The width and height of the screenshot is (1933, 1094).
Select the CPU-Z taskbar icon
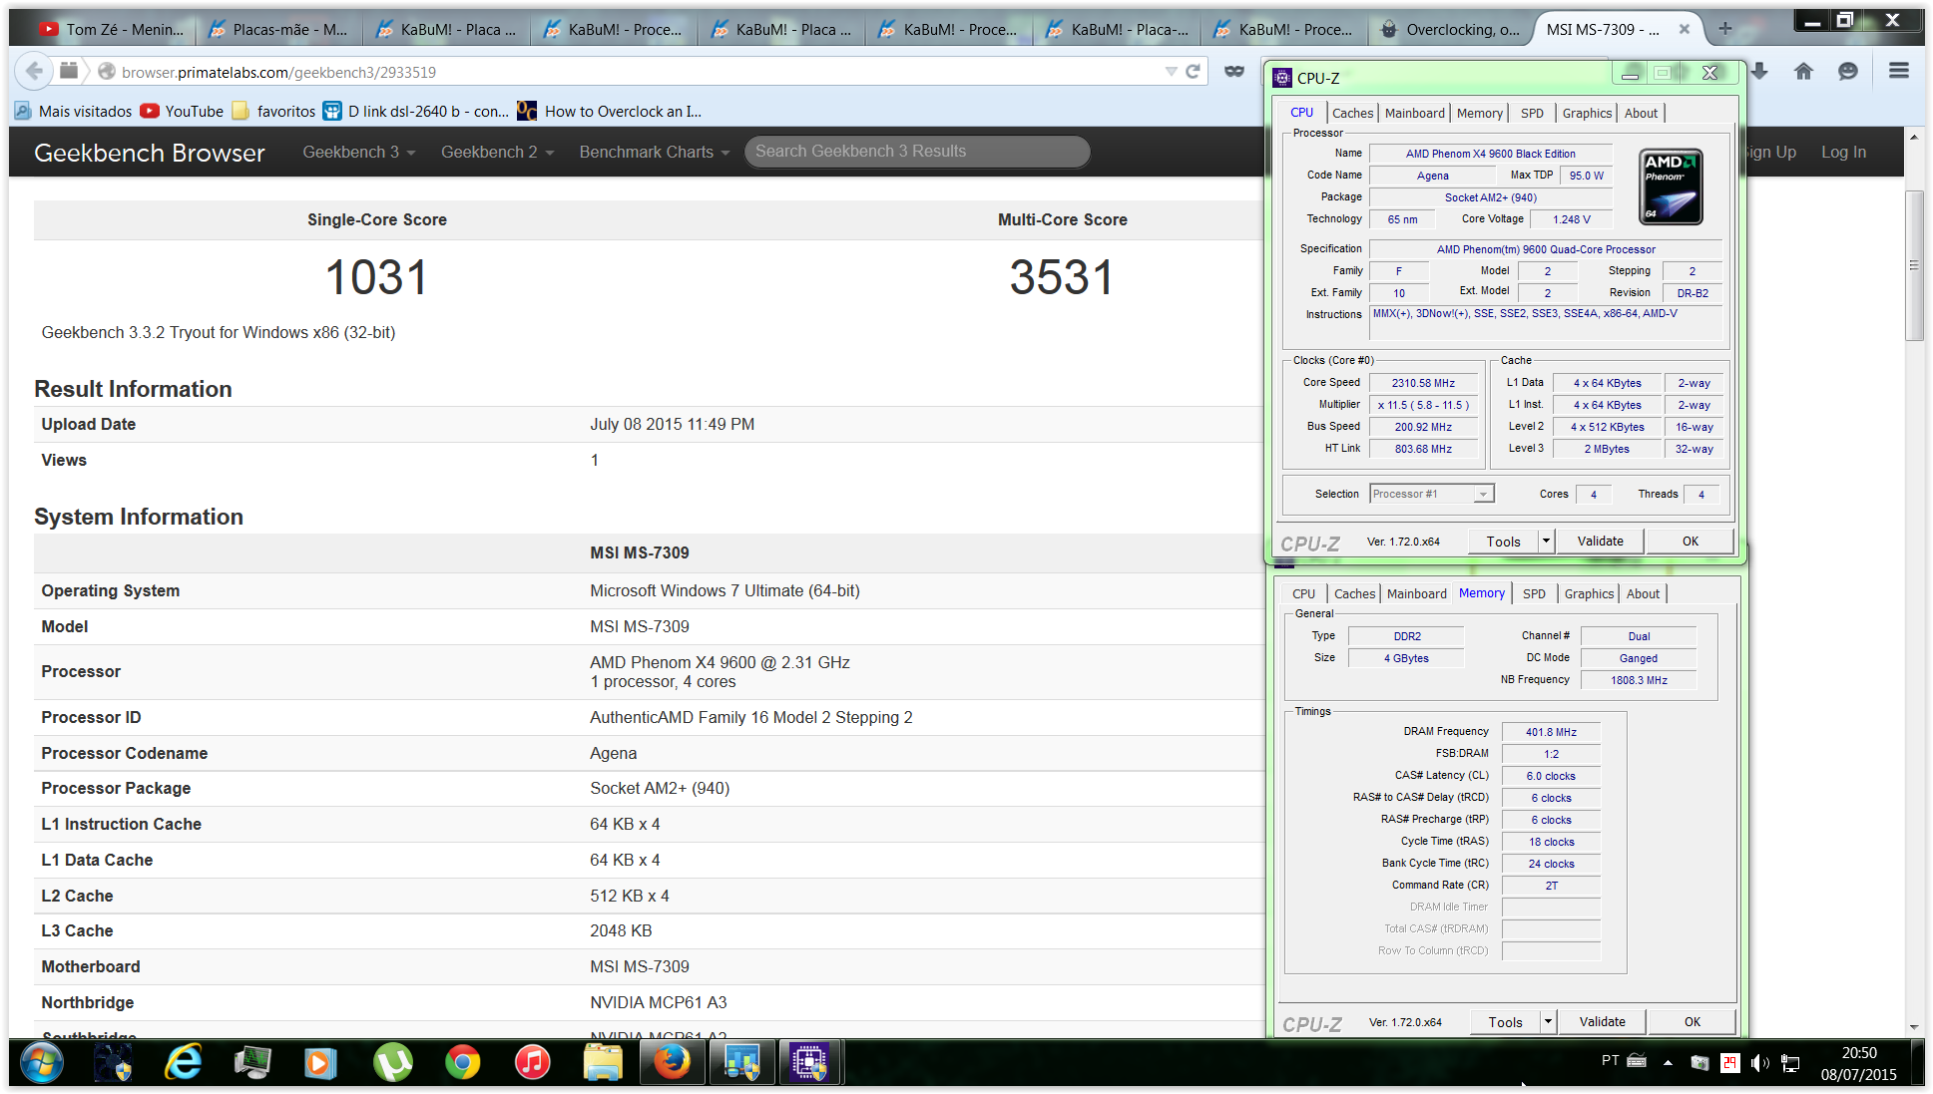point(810,1063)
